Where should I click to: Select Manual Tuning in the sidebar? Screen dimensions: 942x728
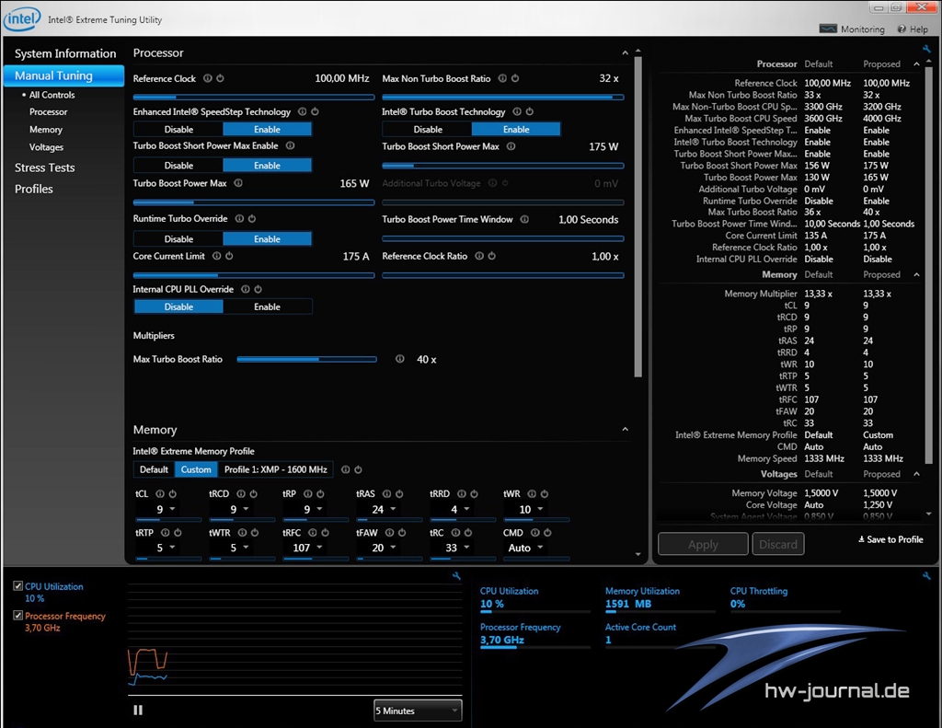pyautogui.click(x=63, y=75)
